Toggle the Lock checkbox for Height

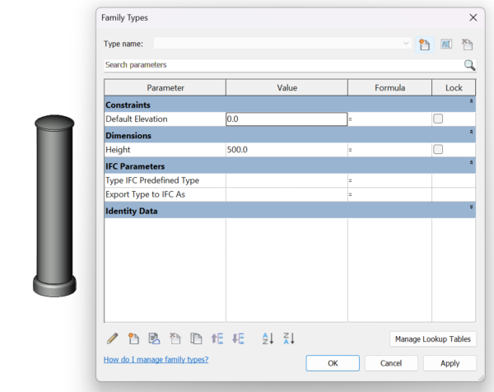pyautogui.click(x=438, y=149)
